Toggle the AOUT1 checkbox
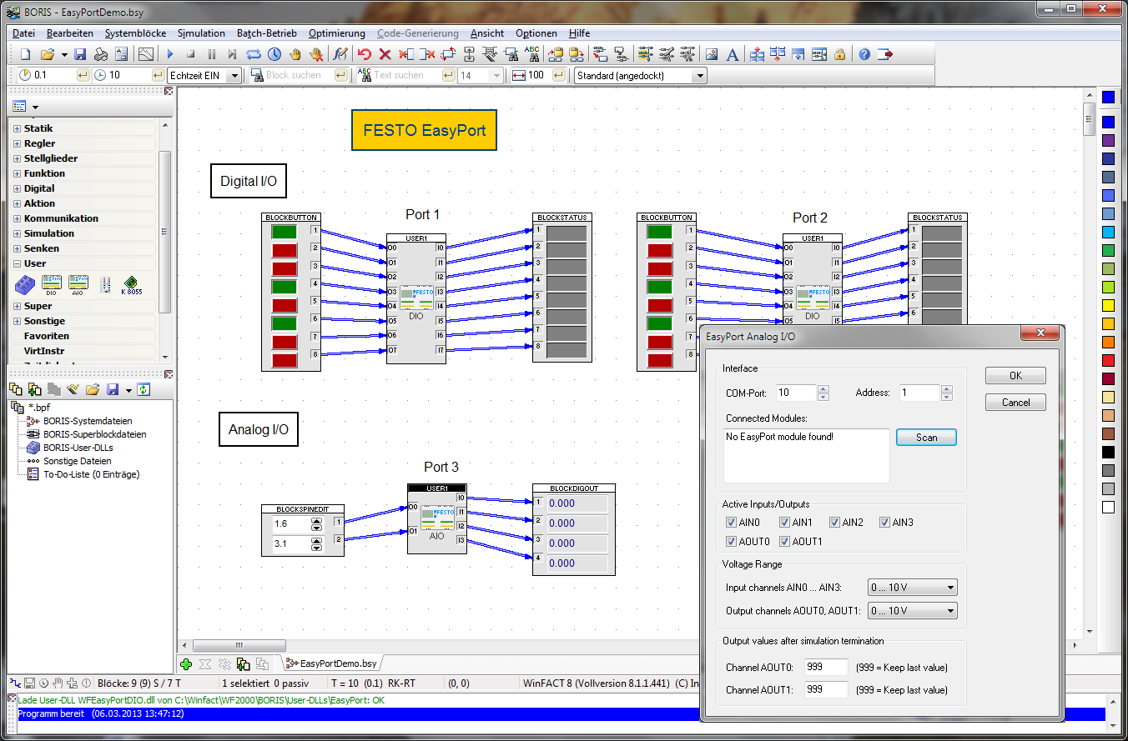Screen dimensions: 1128x741 coord(785,542)
